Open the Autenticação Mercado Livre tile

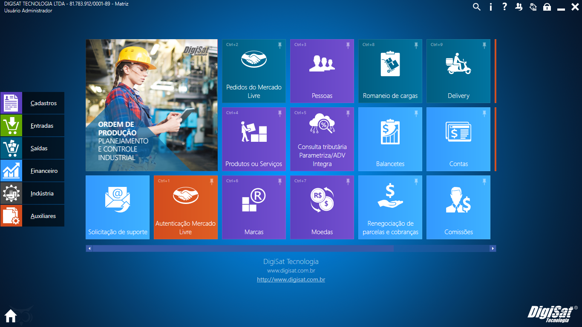coord(186,207)
